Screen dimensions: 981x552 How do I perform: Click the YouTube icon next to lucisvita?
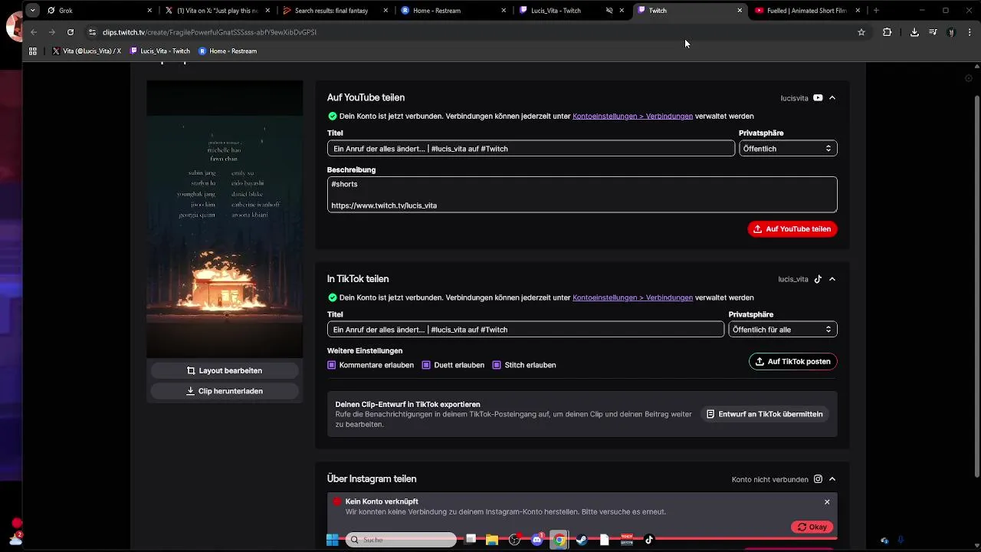[818, 98]
